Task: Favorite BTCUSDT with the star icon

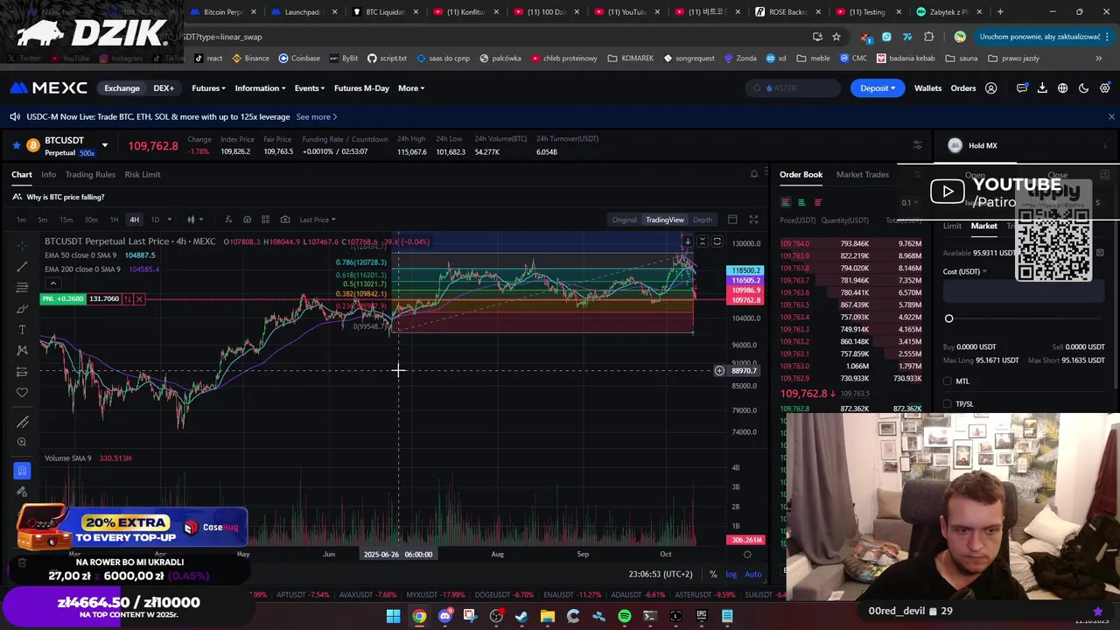Action: (16, 145)
